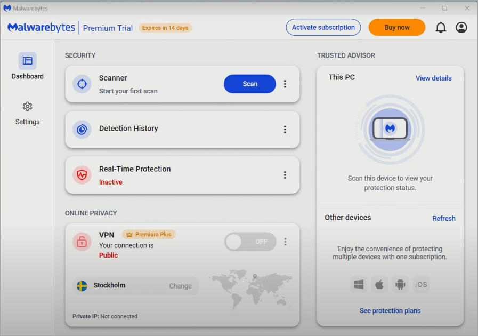Click the Detection History icon

(x=82, y=129)
